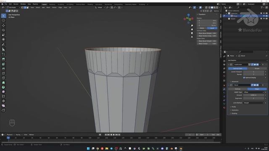The width and height of the screenshot is (269, 151).
Task: Select Simple subdivision type
Action: (257, 68)
